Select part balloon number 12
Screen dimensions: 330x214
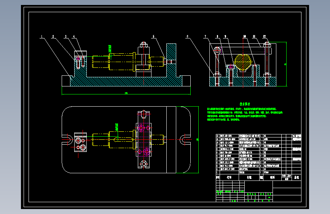pos(265,37)
